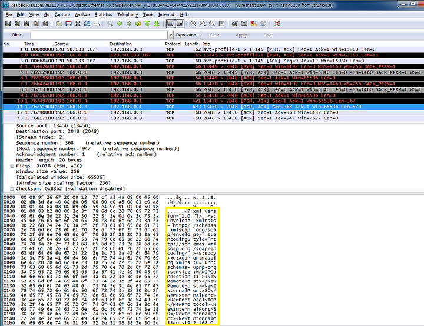
Task: Go back in packet history arrow
Action: 120,24
